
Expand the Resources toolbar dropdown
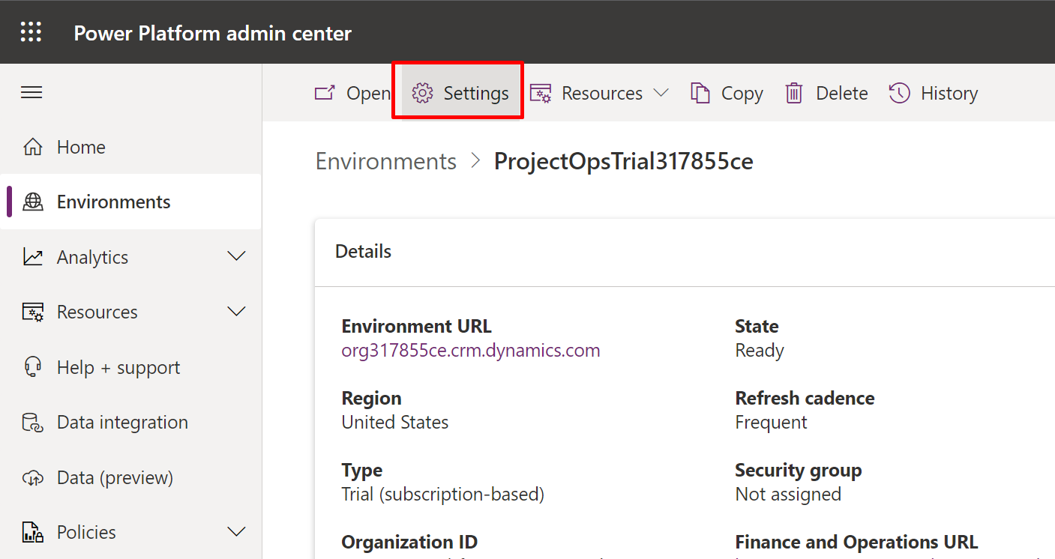(x=663, y=92)
